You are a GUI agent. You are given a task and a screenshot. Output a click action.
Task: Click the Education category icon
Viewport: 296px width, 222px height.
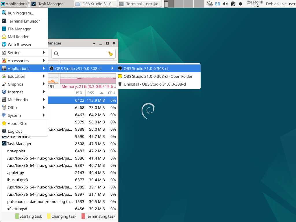tap(4, 76)
